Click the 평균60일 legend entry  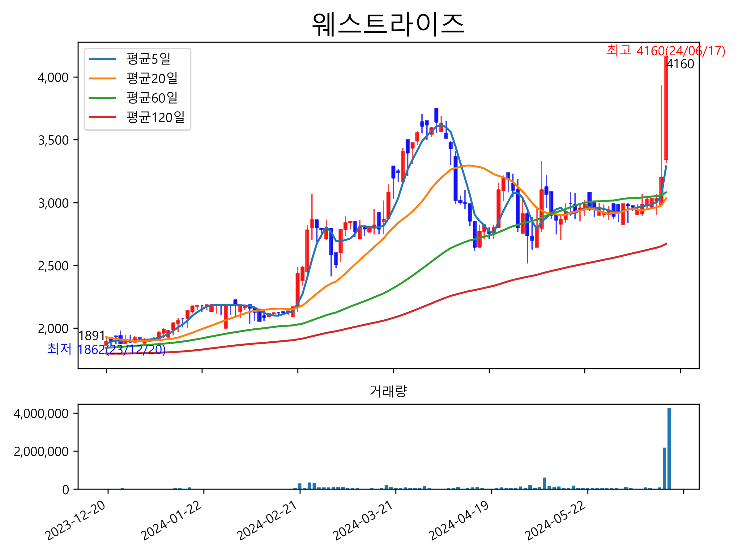152,98
